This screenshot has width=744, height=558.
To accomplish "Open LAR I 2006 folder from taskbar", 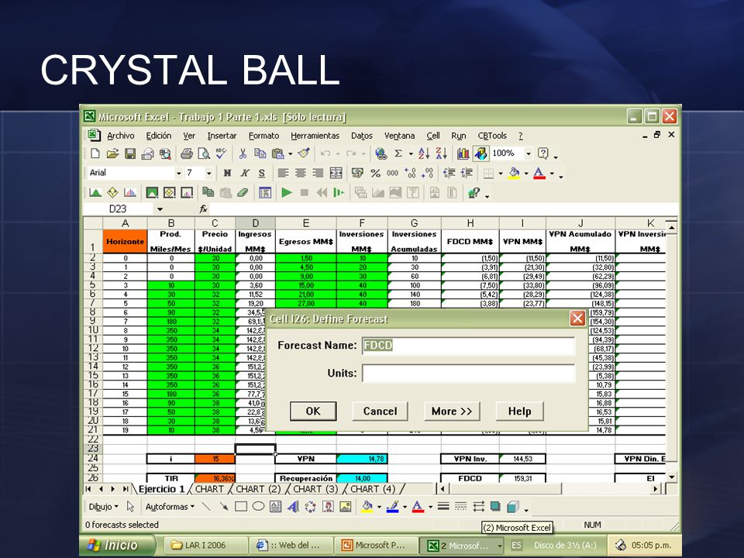I will click(x=205, y=546).
